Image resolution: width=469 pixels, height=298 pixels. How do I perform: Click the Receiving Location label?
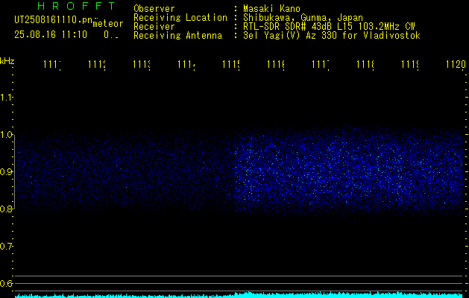click(180, 18)
